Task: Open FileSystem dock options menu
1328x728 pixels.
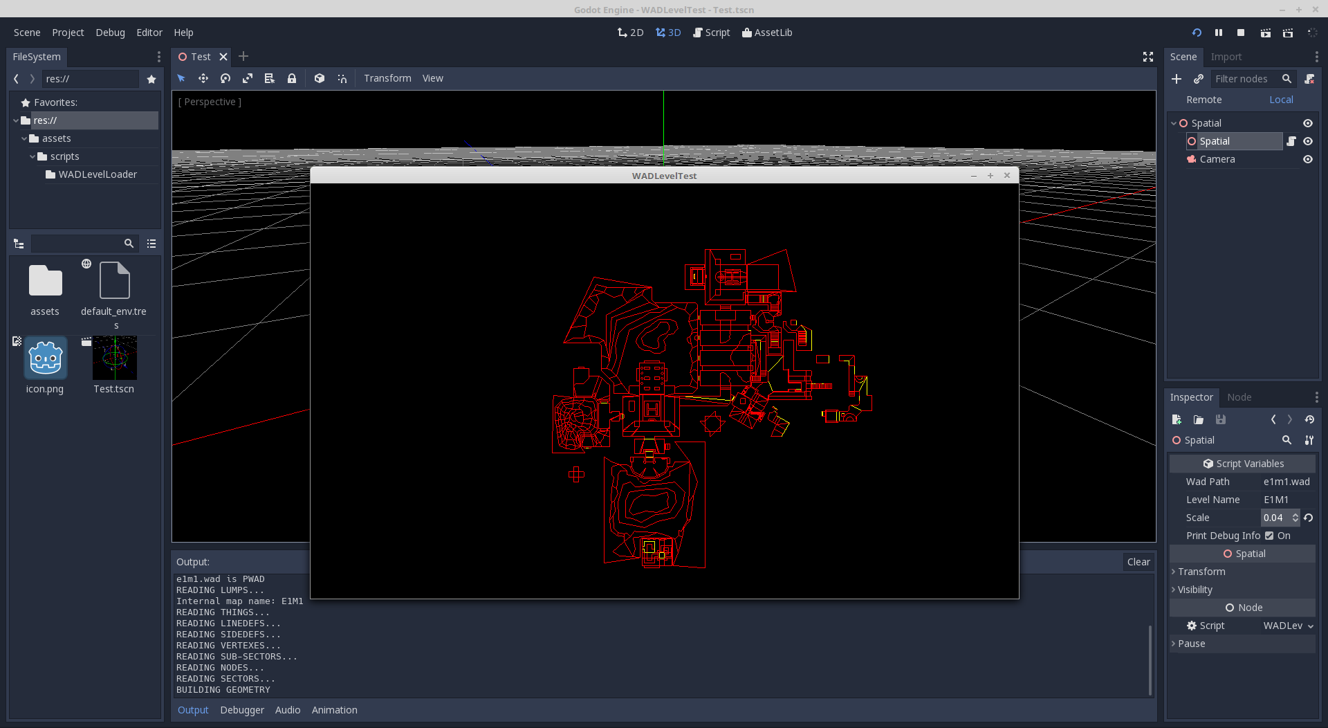Action: (158, 57)
